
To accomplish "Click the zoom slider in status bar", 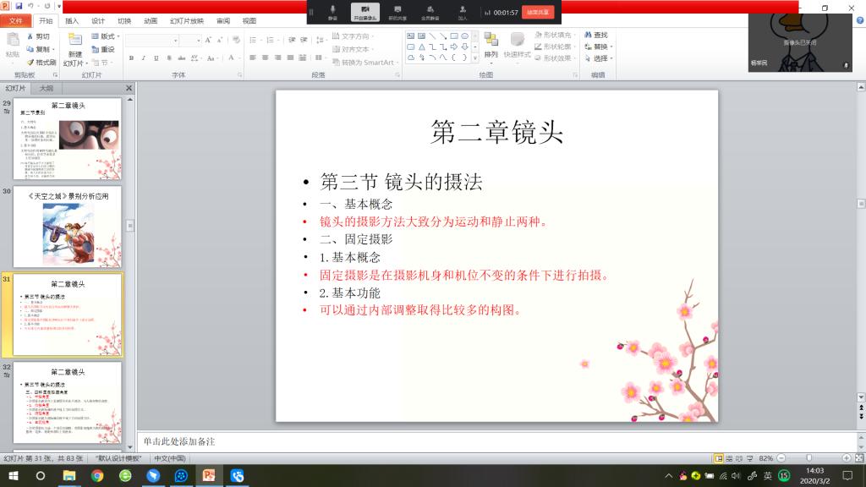I will tap(808, 458).
